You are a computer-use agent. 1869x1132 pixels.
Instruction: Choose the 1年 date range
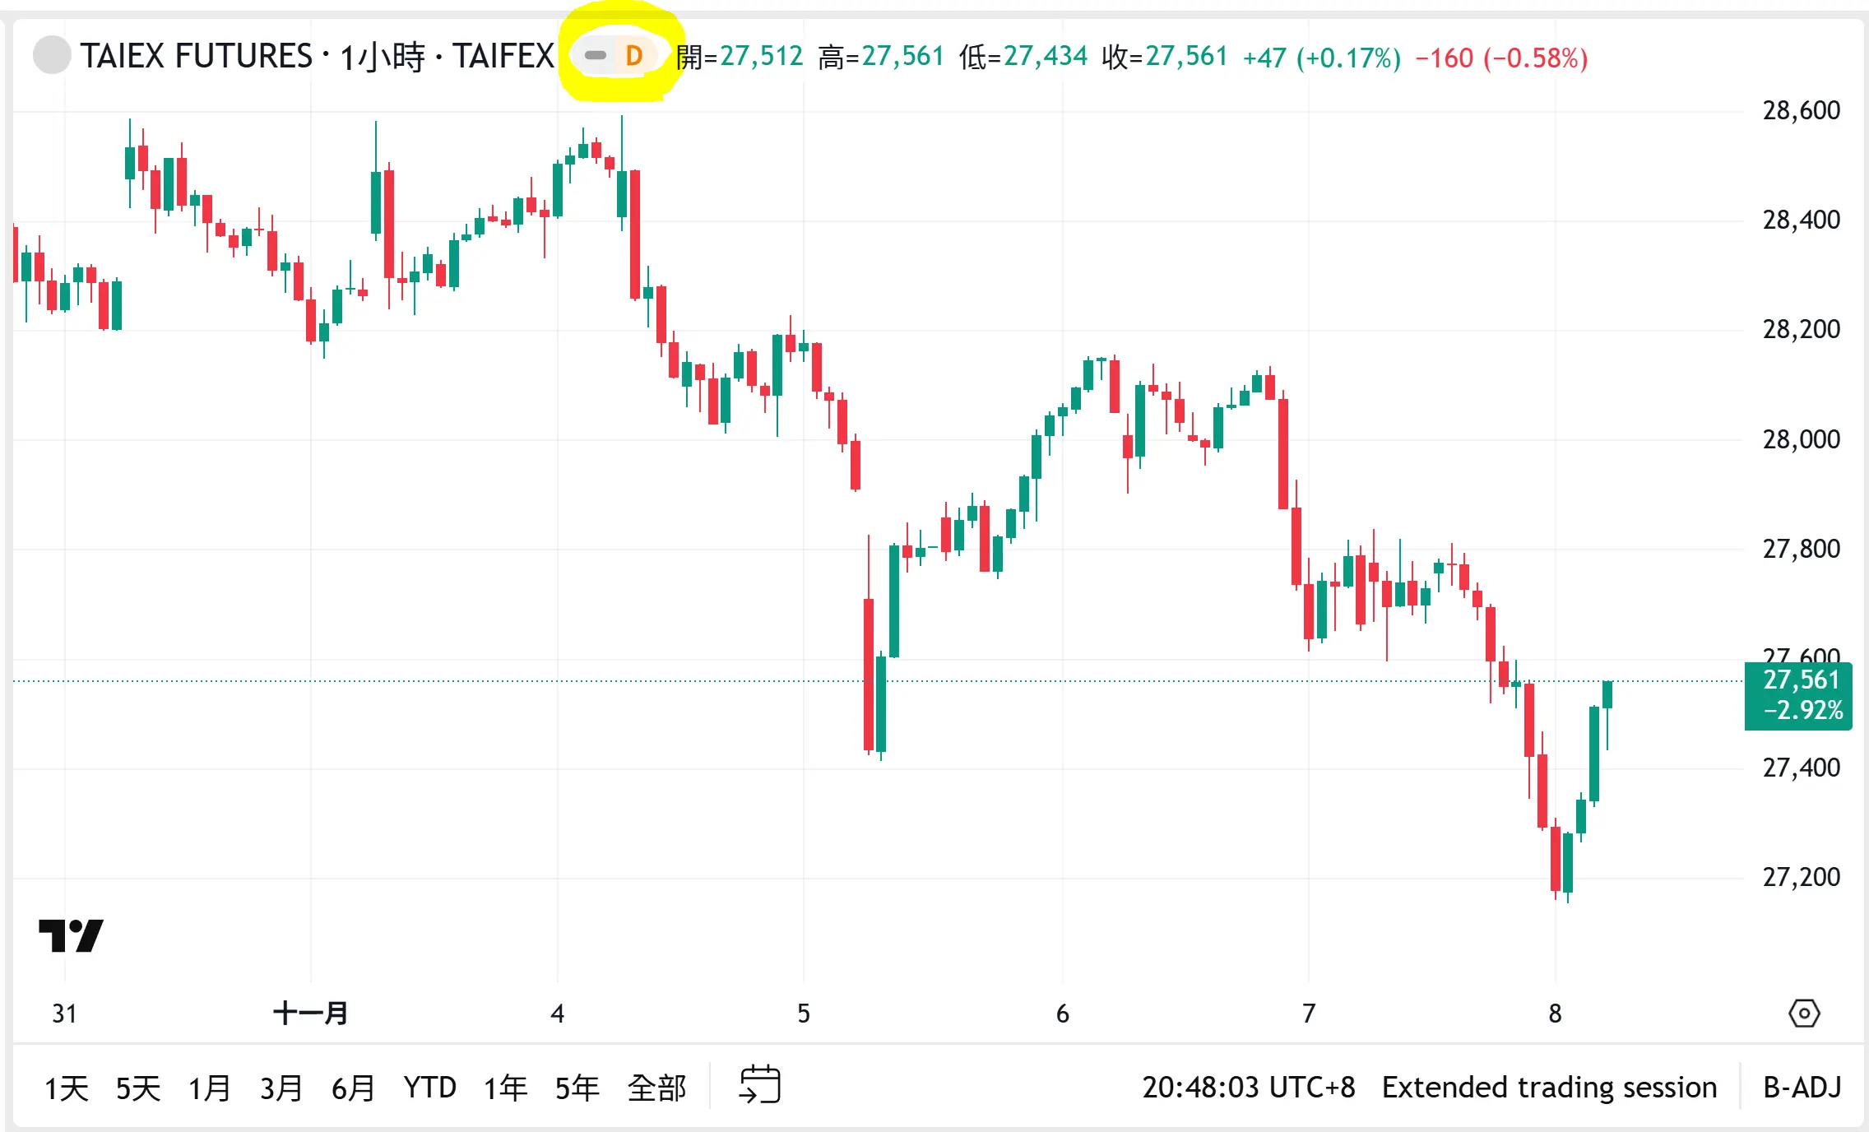point(505,1088)
